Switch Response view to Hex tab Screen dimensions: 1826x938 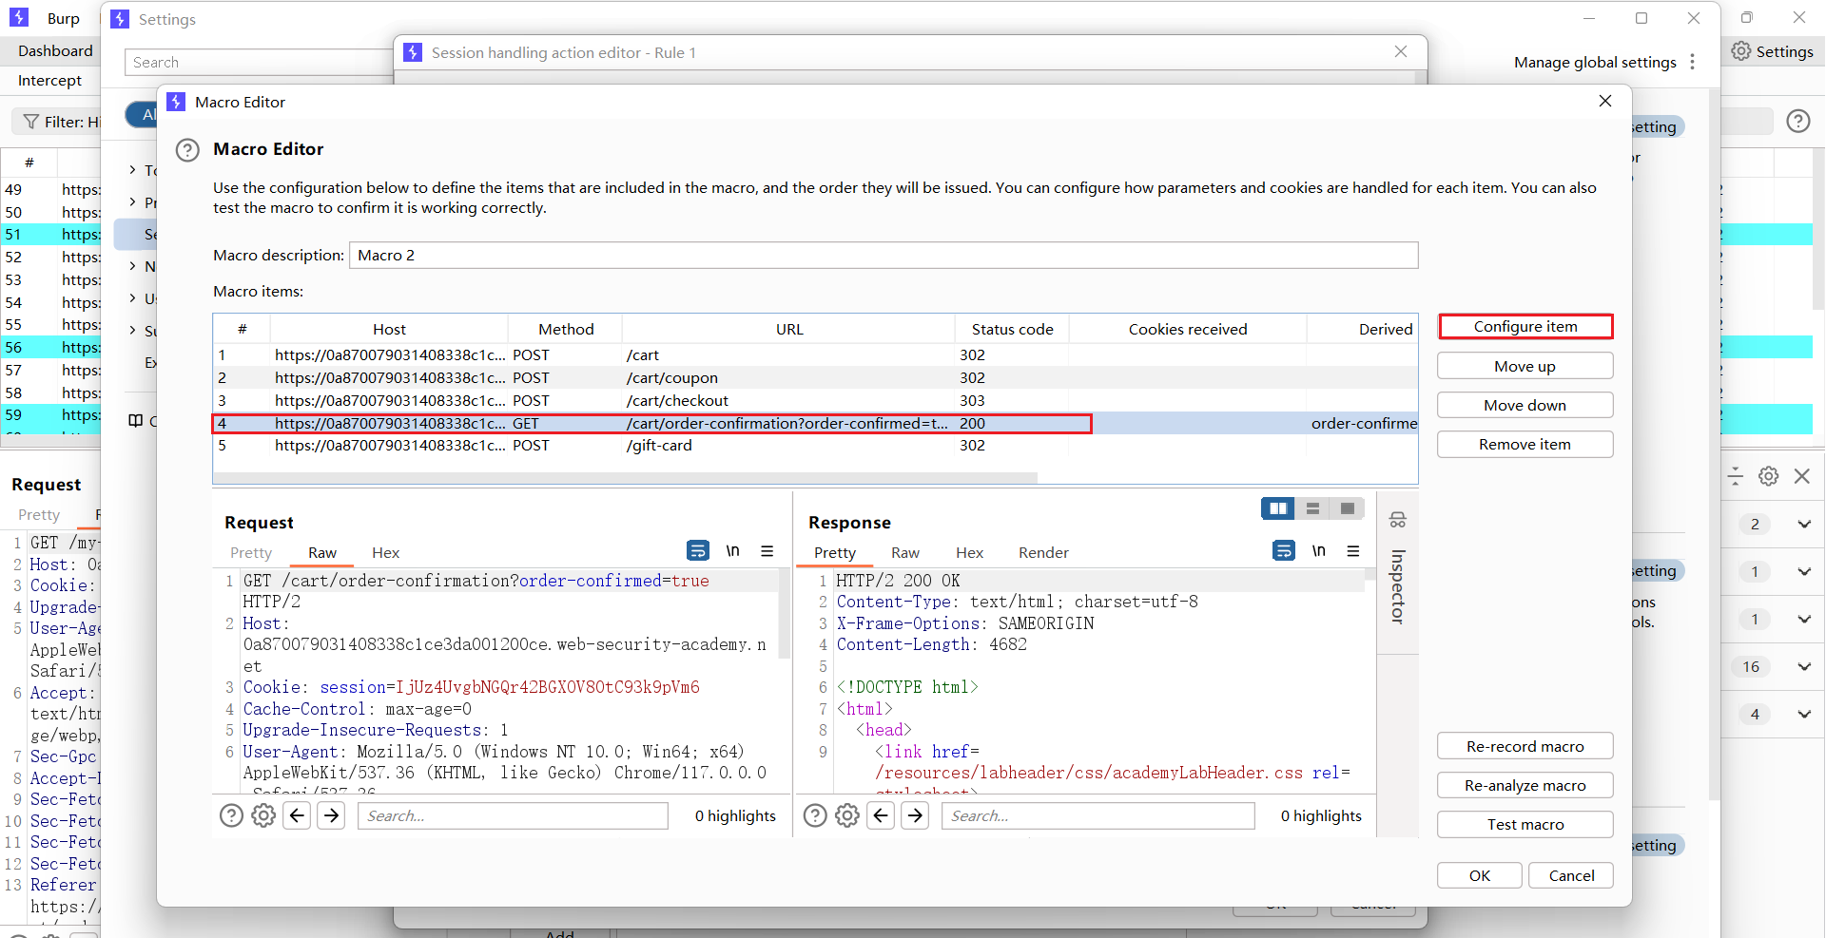point(969,552)
